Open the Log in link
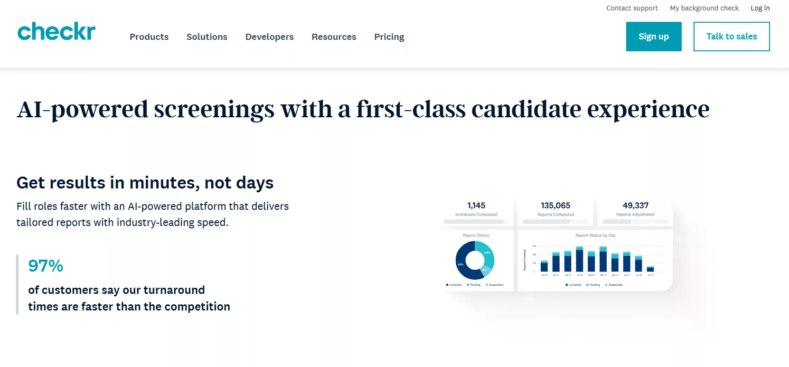 pos(760,8)
